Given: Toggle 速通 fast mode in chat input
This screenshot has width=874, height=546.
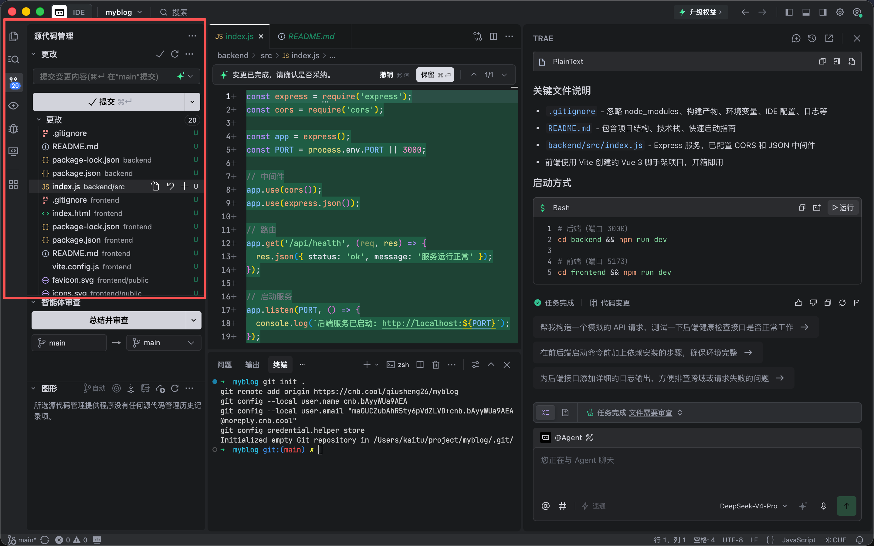Looking at the screenshot, I should (x=594, y=506).
